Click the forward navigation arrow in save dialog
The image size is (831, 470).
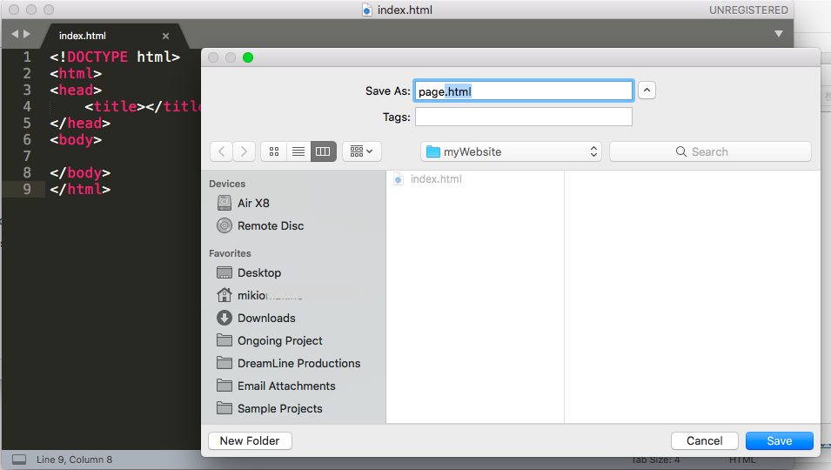click(x=244, y=151)
